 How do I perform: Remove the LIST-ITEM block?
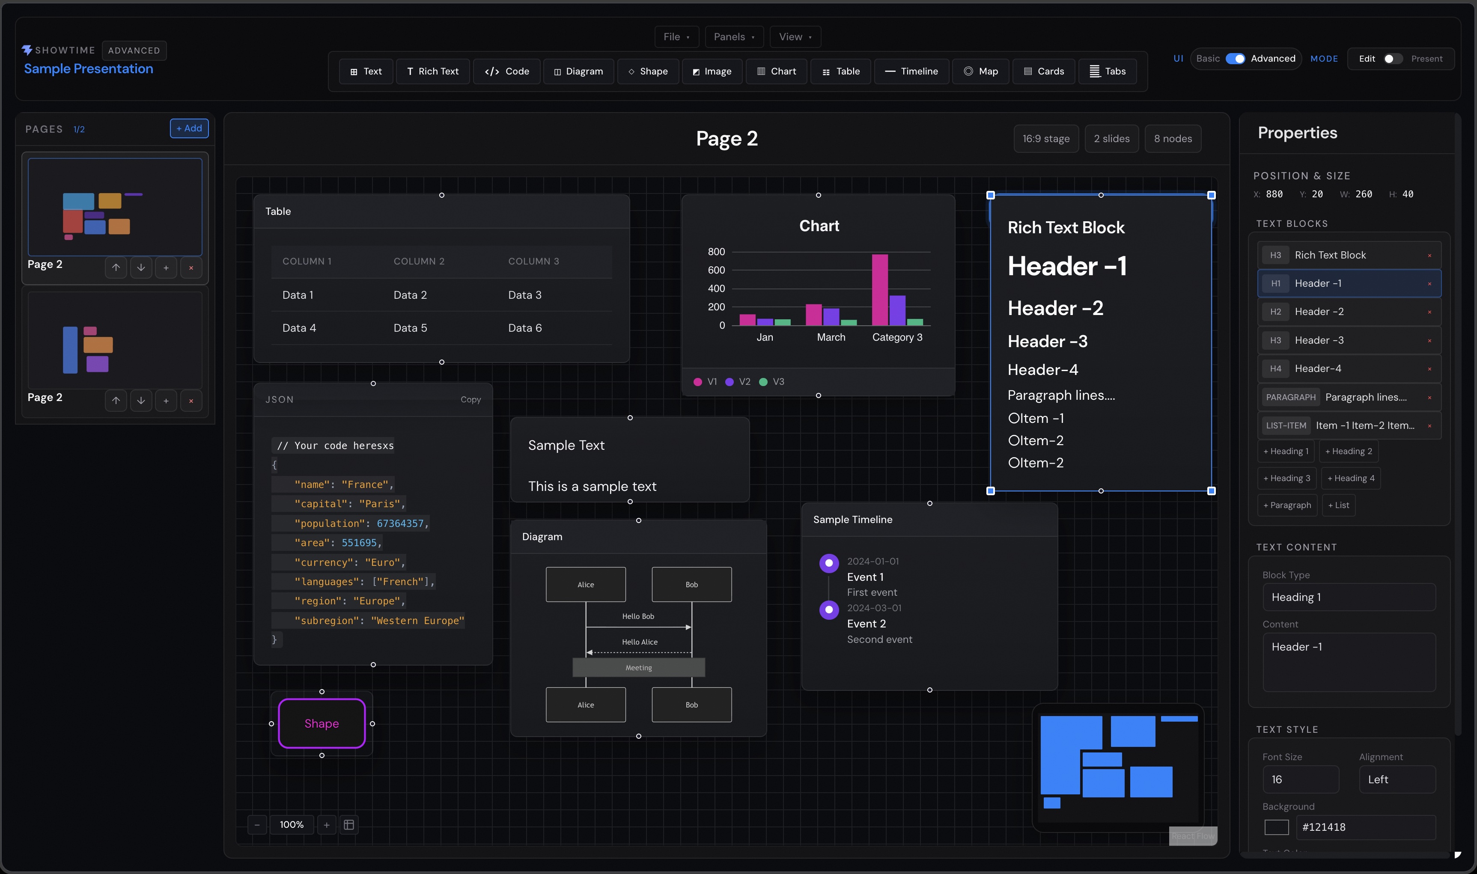click(1429, 425)
